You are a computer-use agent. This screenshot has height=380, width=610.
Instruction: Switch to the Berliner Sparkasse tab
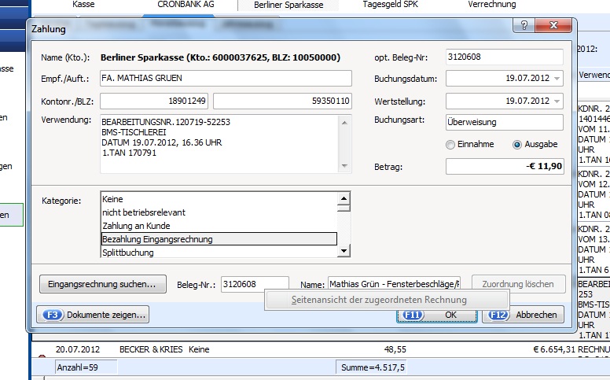click(288, 5)
